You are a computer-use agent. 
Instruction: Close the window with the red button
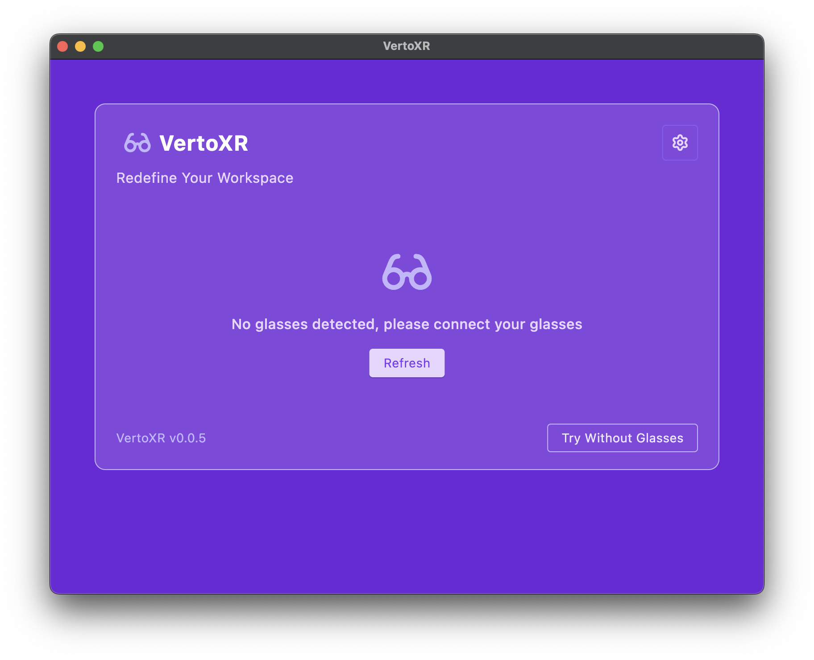coord(62,46)
